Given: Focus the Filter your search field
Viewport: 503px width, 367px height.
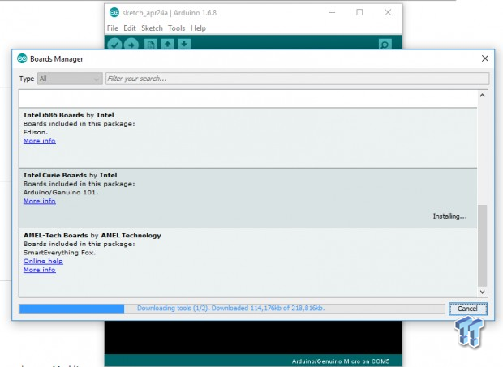Looking at the screenshot, I should click(298, 79).
